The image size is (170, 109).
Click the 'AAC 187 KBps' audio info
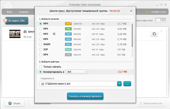pos(98,24)
